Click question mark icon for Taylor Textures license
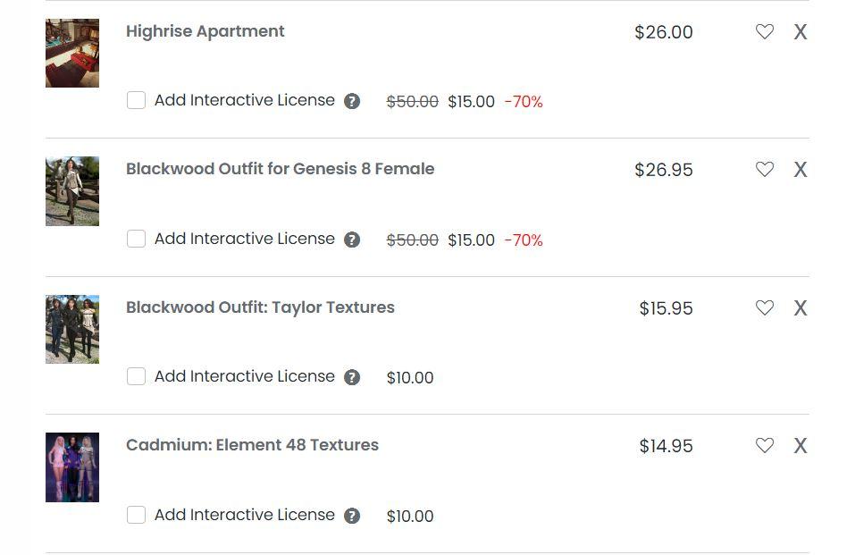Screen dimensions: 847x555 click(352, 377)
